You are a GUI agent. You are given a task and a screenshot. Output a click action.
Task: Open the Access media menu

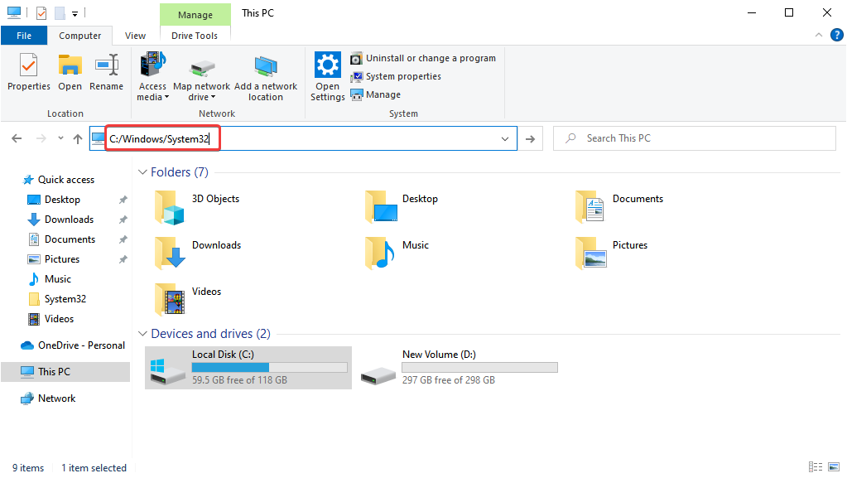click(152, 76)
